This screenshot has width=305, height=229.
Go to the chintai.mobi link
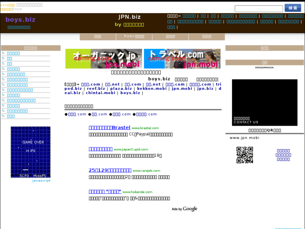[101, 93]
